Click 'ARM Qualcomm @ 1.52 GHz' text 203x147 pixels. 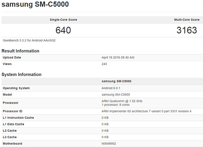(122, 101)
